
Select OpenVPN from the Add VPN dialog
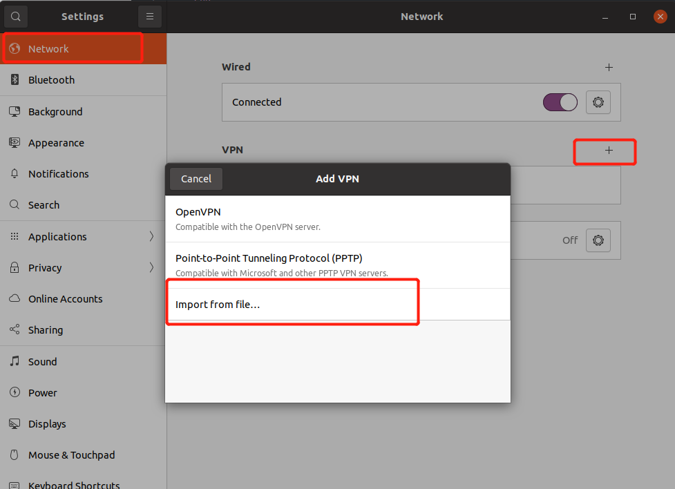click(337, 218)
